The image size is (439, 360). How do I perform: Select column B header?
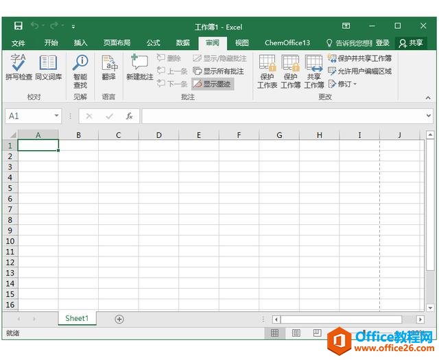(x=78, y=135)
